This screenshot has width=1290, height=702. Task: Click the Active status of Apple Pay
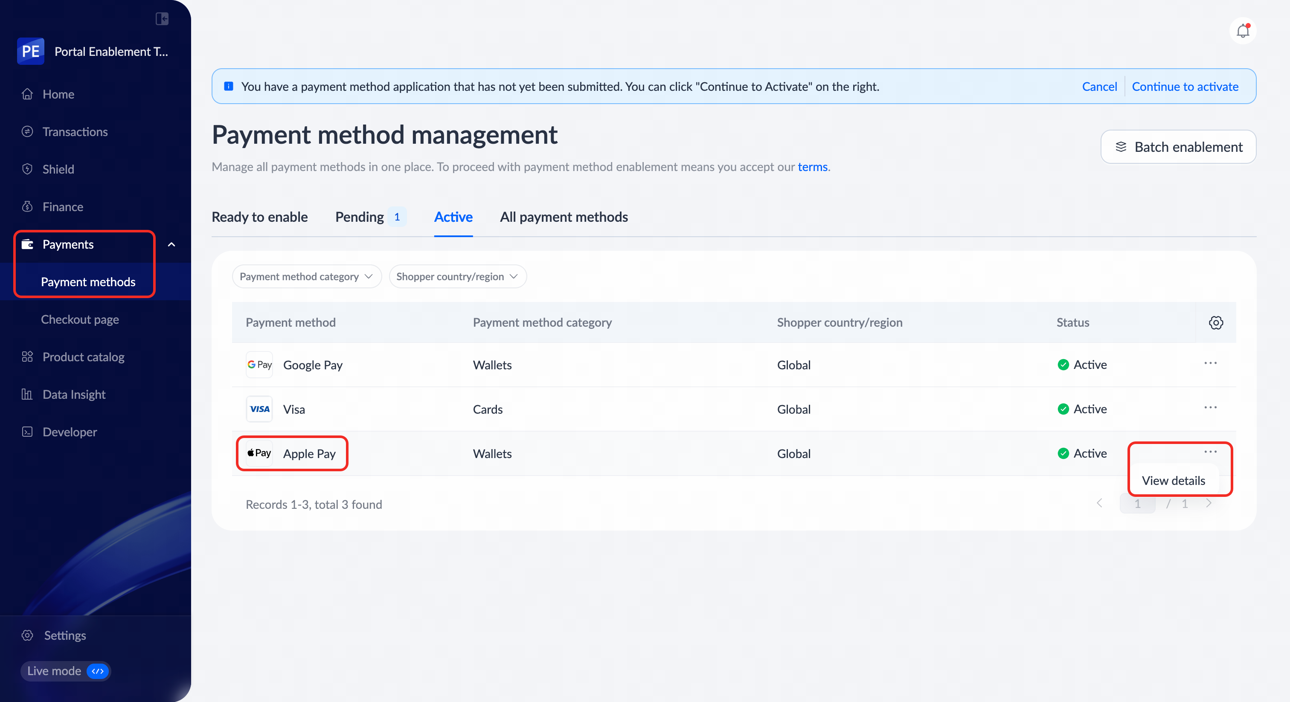(x=1082, y=454)
